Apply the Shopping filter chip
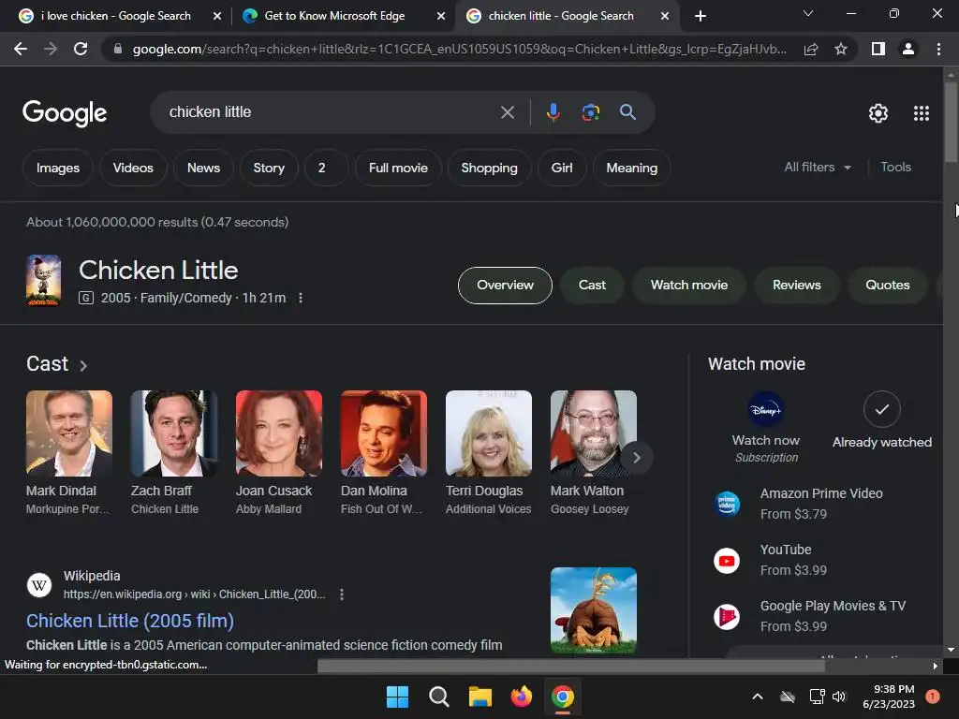The image size is (959, 719). coord(489,168)
